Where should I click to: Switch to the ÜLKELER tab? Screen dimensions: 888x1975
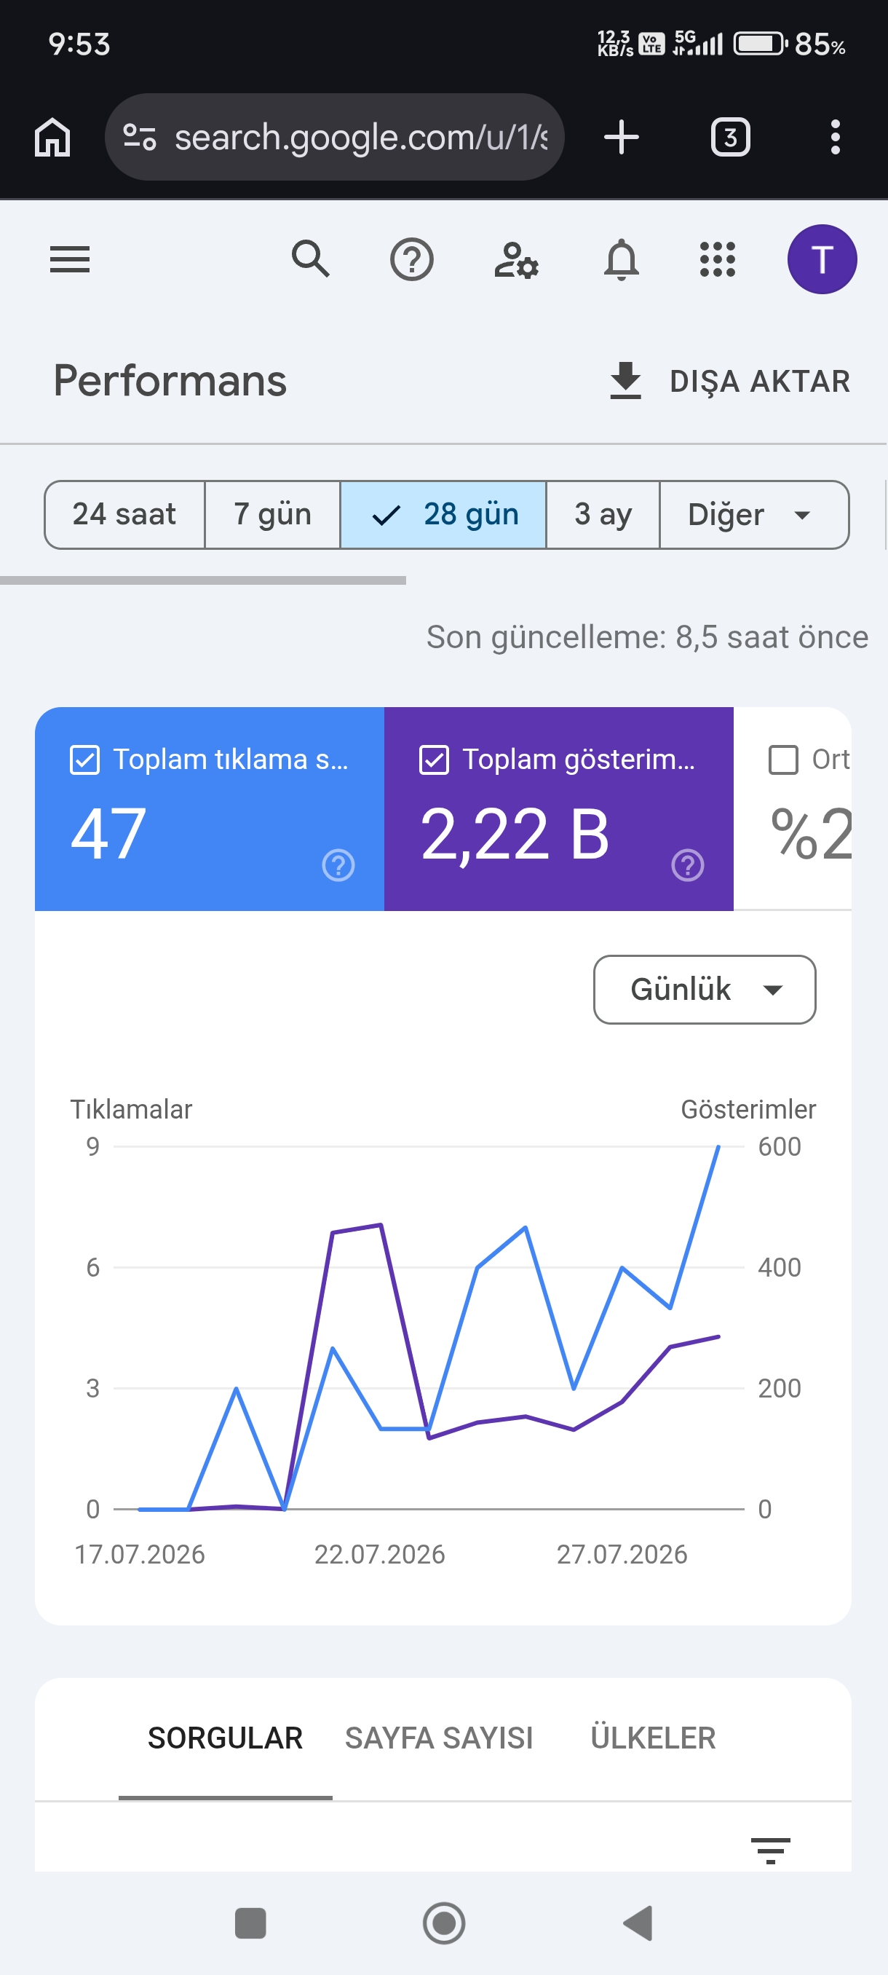(653, 1738)
